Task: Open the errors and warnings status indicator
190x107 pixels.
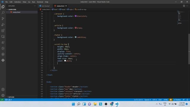Action: pyautogui.click(x=8, y=100)
